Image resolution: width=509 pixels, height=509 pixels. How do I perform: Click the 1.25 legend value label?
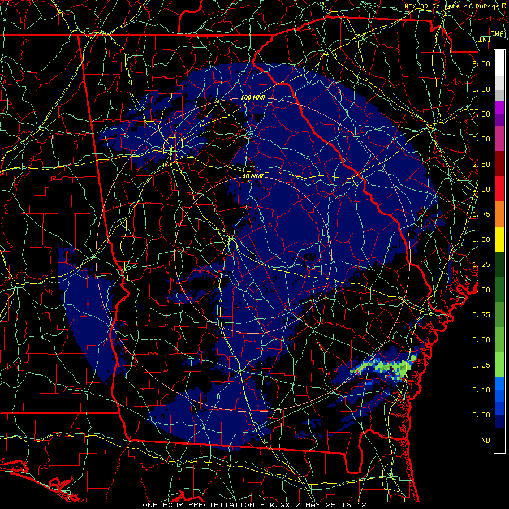pos(481,265)
